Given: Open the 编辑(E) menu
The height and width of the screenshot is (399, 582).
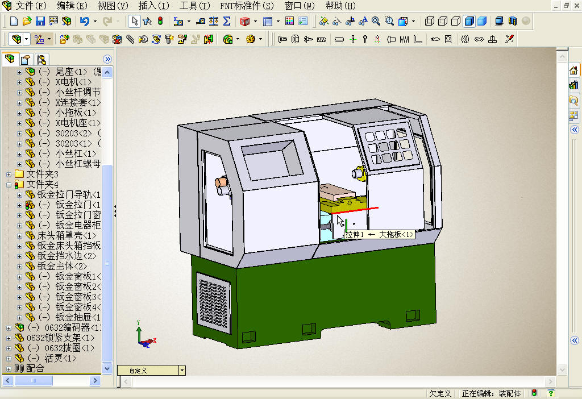Looking at the screenshot, I should 72,6.
